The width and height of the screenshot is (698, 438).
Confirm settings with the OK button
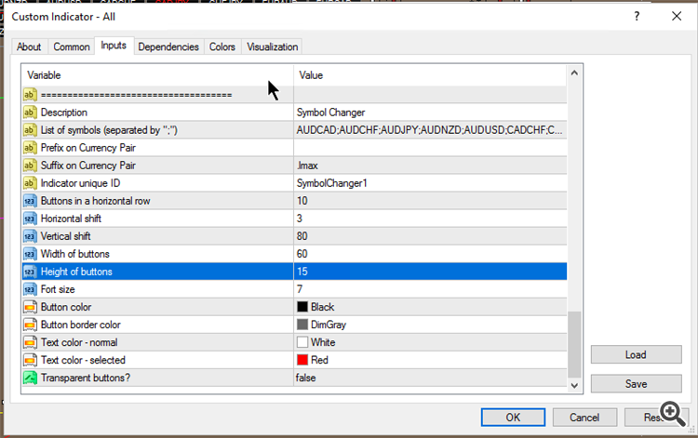click(513, 418)
